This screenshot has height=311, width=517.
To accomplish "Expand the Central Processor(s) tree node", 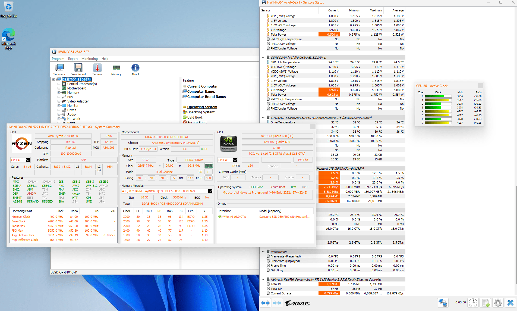I will click(x=59, y=84).
